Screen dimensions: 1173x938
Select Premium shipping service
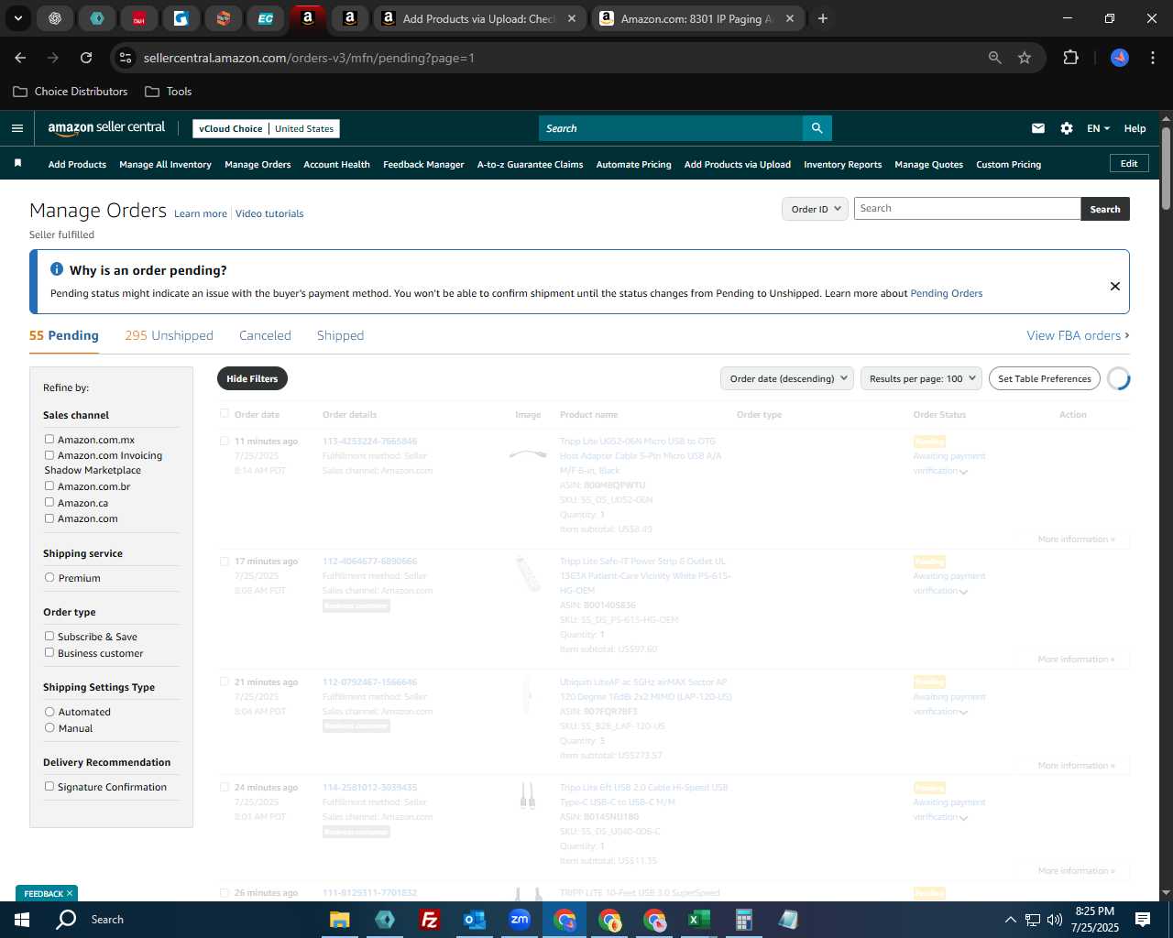(49, 578)
